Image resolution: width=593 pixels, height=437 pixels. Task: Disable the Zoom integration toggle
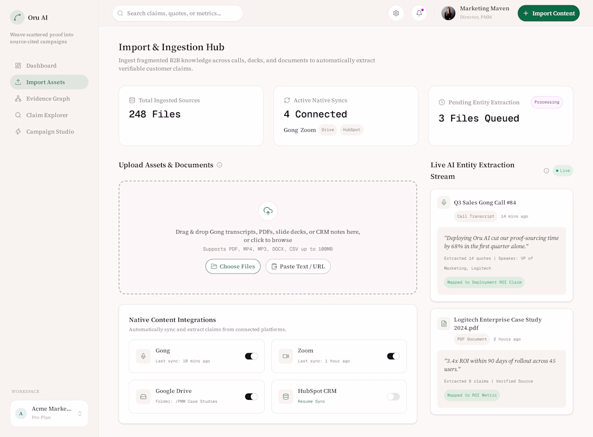pyautogui.click(x=394, y=356)
